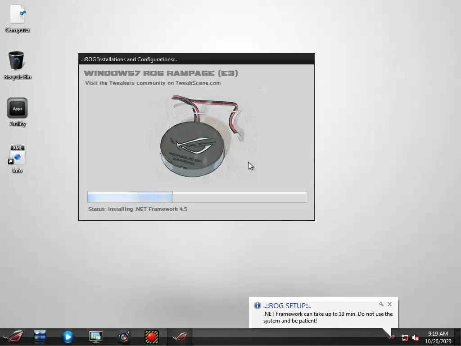Viewport: 461px width, 346px height.
Task: Open the window switcher taskbar icon
Action: [x=40, y=337]
